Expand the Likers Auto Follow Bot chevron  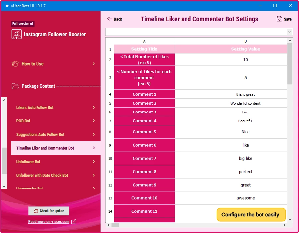click(x=94, y=107)
